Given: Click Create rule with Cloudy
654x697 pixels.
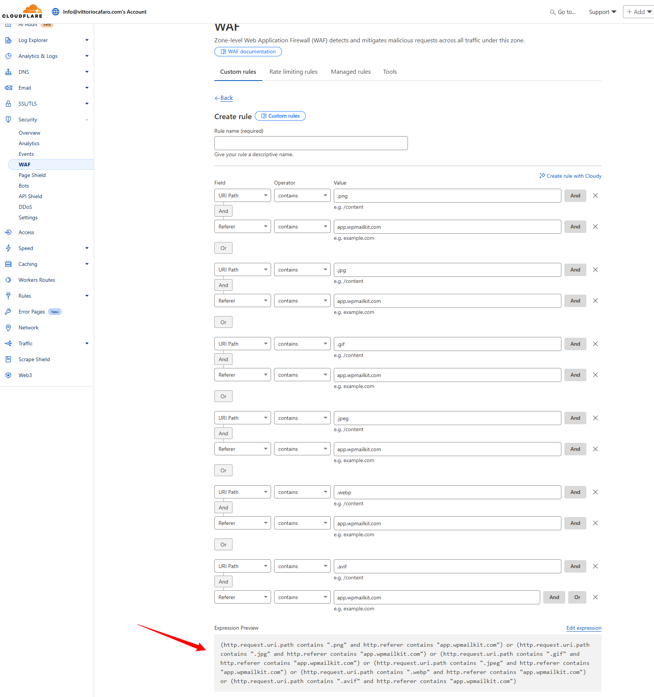Looking at the screenshot, I should coord(570,176).
